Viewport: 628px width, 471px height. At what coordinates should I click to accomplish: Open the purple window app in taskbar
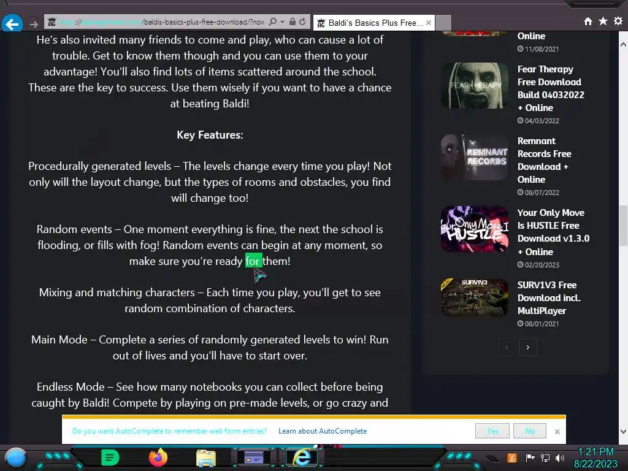254,458
